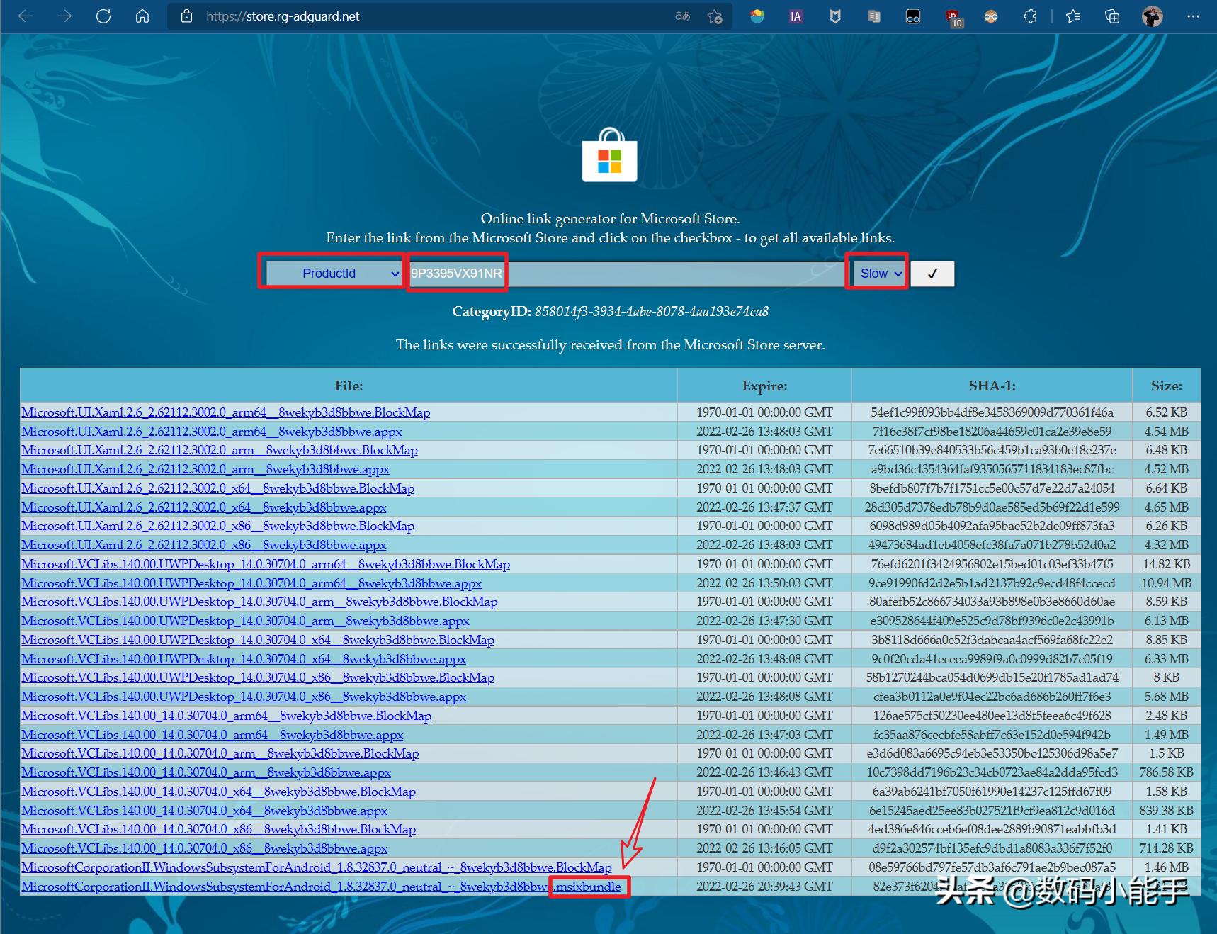Open the uBlock Origin extension
1217x934 pixels.
[x=953, y=16]
